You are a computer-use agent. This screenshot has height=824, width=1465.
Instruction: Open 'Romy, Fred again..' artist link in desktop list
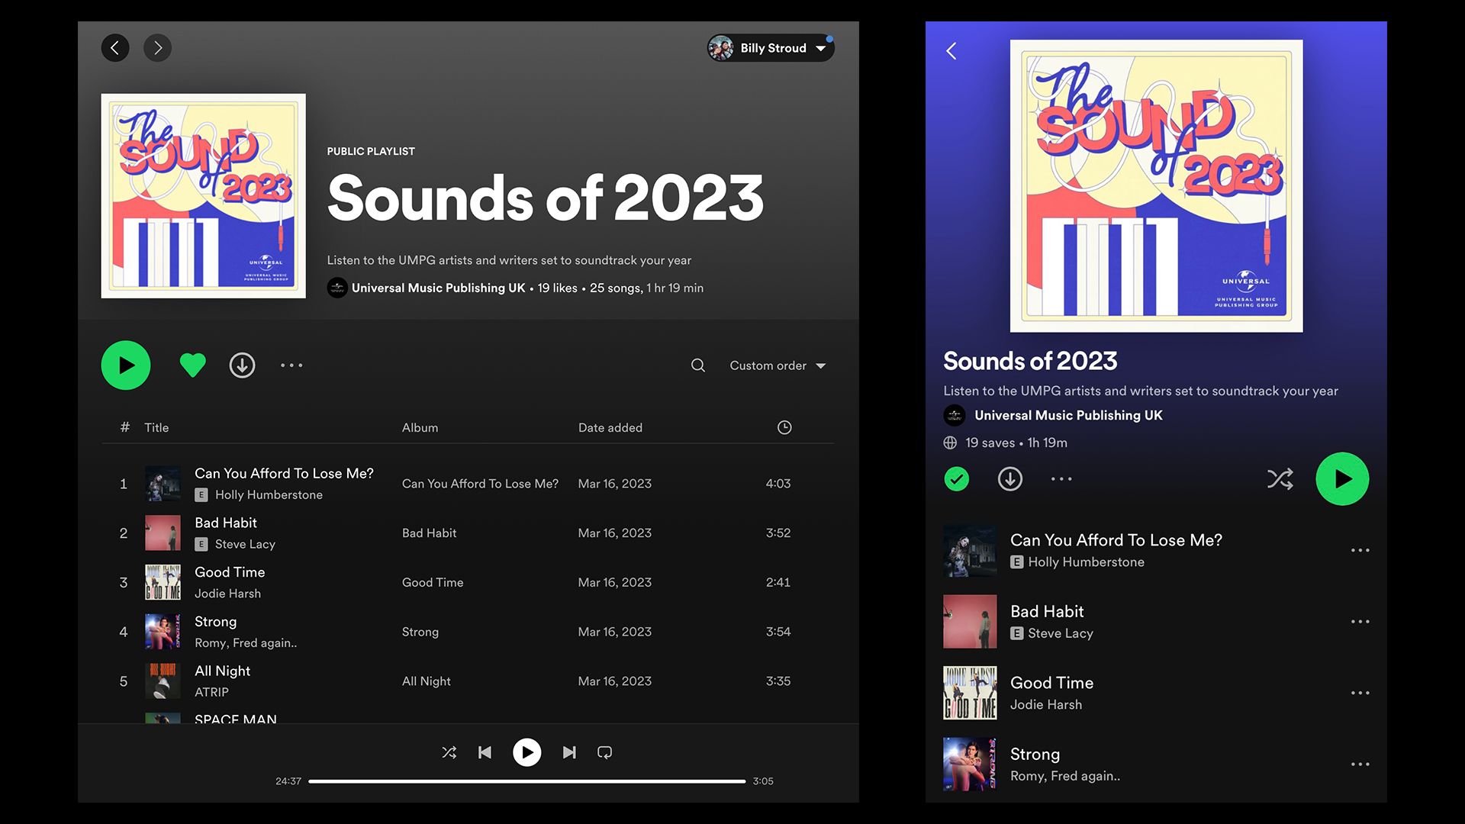[246, 643]
